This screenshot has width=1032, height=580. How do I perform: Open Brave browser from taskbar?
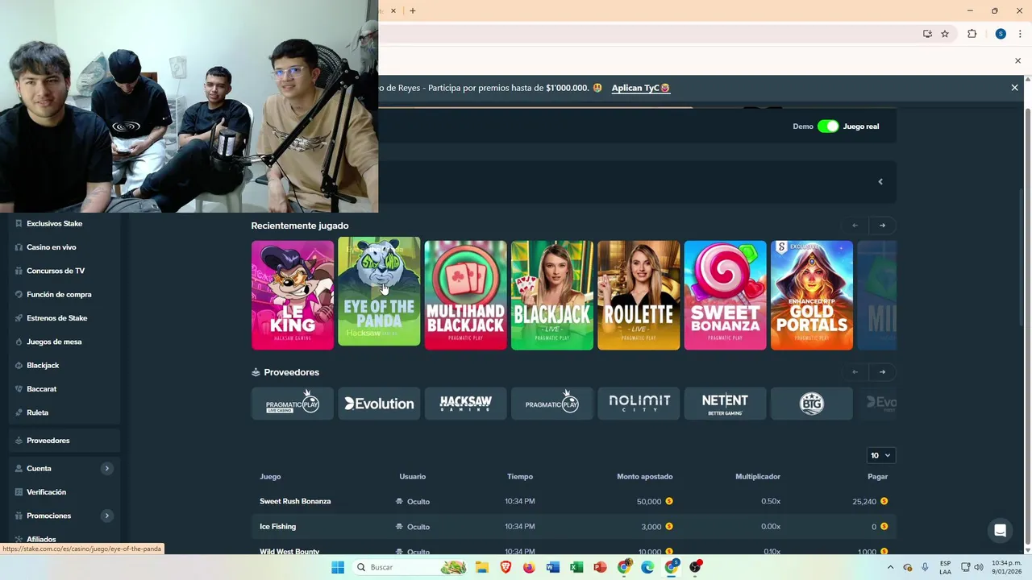point(506,567)
